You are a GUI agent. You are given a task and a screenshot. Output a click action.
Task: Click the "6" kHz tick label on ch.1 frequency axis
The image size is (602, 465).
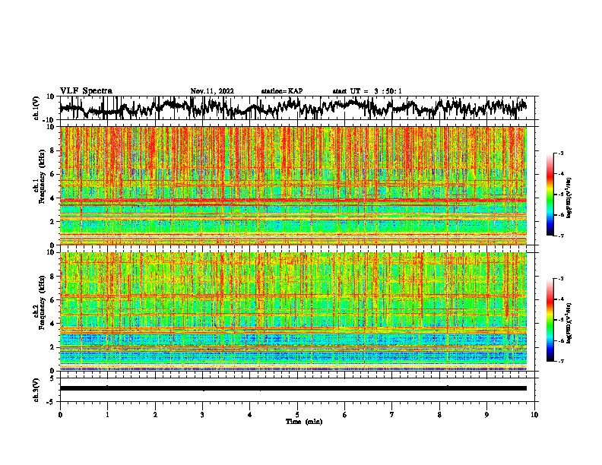pos(52,174)
